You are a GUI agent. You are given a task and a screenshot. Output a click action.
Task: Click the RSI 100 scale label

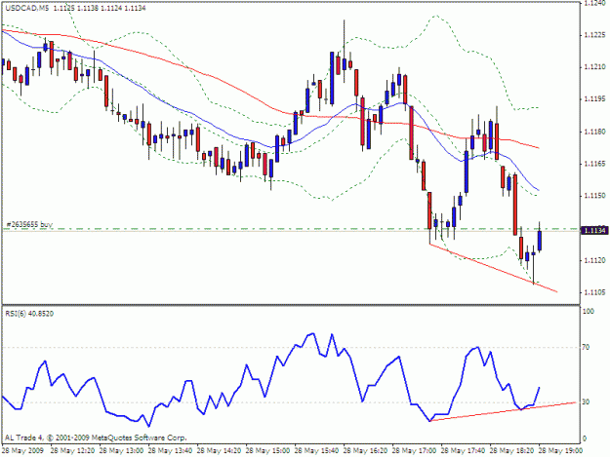[589, 311]
